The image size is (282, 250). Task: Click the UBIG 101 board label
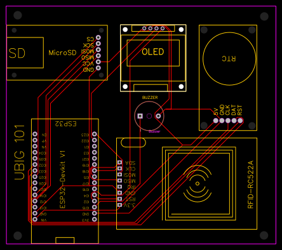tap(20, 152)
